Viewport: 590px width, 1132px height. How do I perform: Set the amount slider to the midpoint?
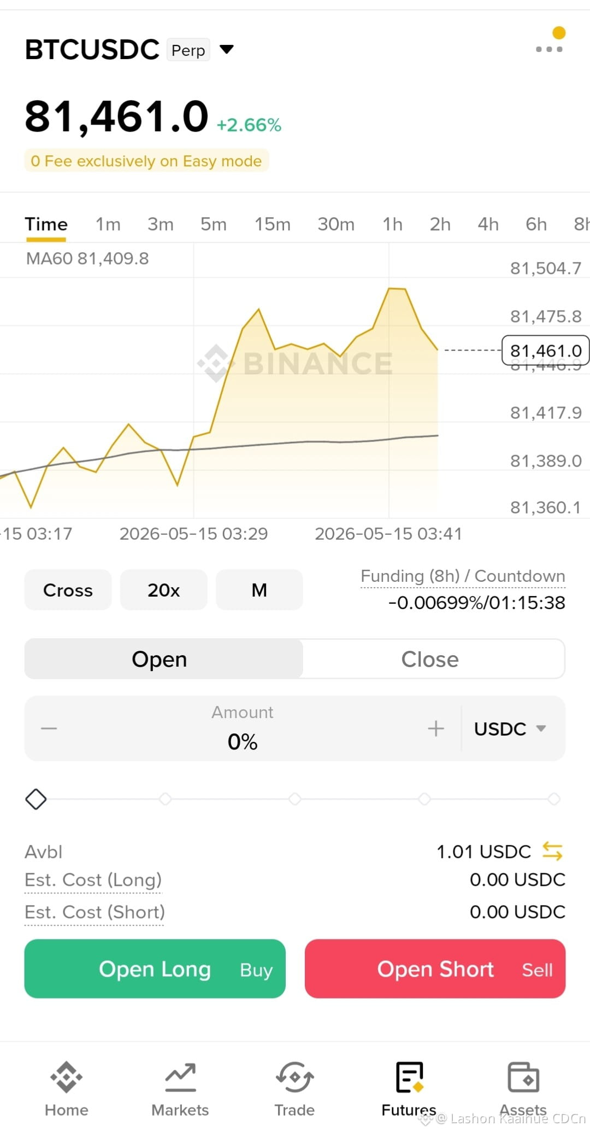point(295,799)
